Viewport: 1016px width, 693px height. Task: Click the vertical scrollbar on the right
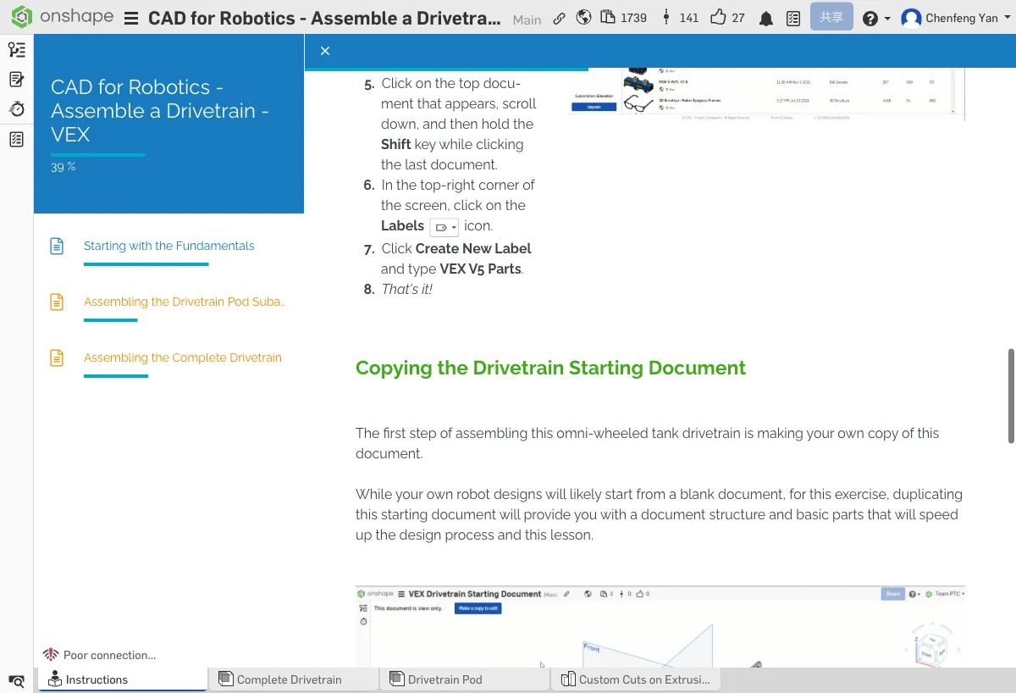coord(1011,395)
